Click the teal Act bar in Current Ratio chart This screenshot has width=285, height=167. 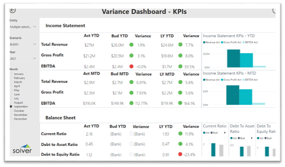[213, 150]
